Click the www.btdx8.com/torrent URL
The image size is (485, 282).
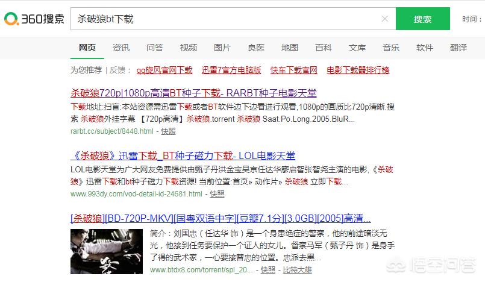[201, 270]
